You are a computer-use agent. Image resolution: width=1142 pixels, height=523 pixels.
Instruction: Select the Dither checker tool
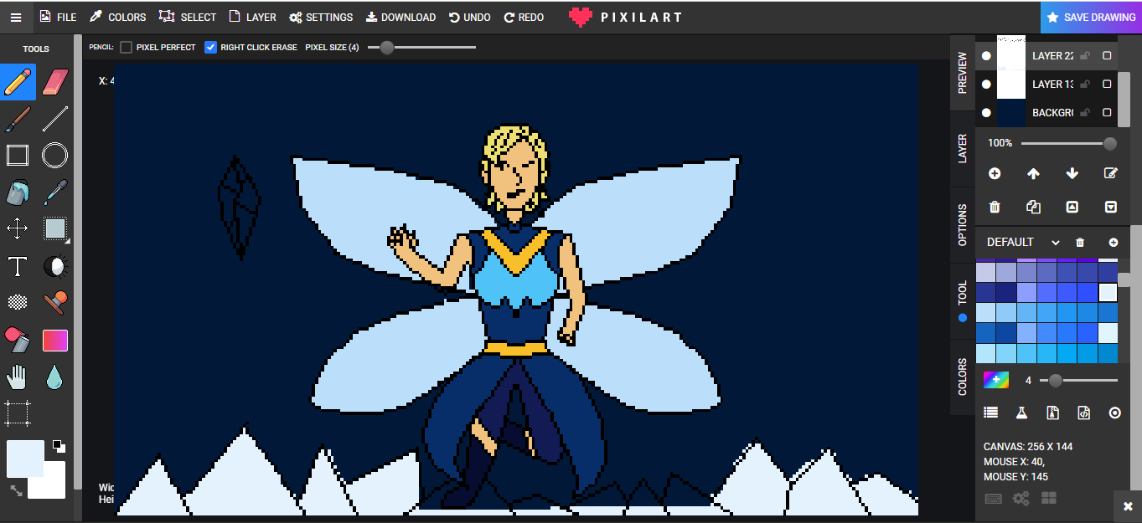[x=18, y=303]
